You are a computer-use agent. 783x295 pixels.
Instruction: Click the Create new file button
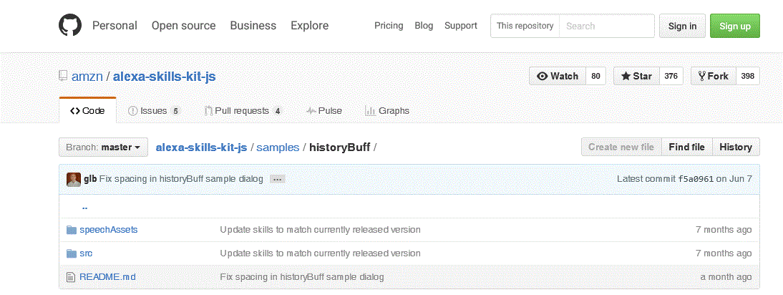pyautogui.click(x=621, y=147)
